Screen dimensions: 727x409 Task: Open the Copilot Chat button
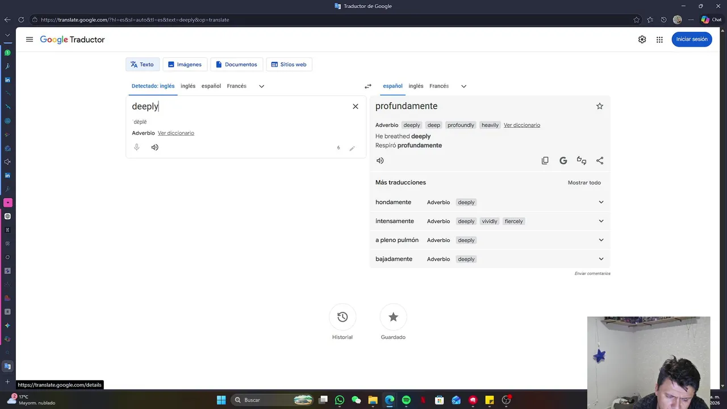(711, 20)
